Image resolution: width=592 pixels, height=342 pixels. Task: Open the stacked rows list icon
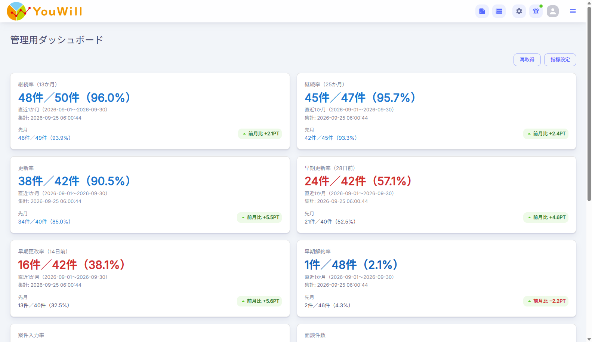[499, 11]
